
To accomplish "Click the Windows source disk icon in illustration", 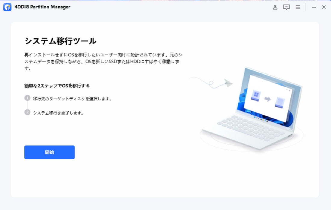I will click(x=256, y=96).
